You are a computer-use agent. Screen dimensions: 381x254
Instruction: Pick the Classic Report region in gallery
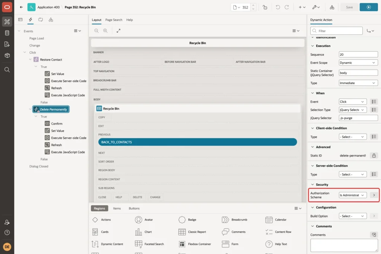(x=192, y=232)
